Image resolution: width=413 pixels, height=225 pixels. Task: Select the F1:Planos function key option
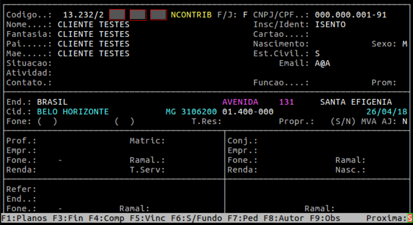click(24, 218)
